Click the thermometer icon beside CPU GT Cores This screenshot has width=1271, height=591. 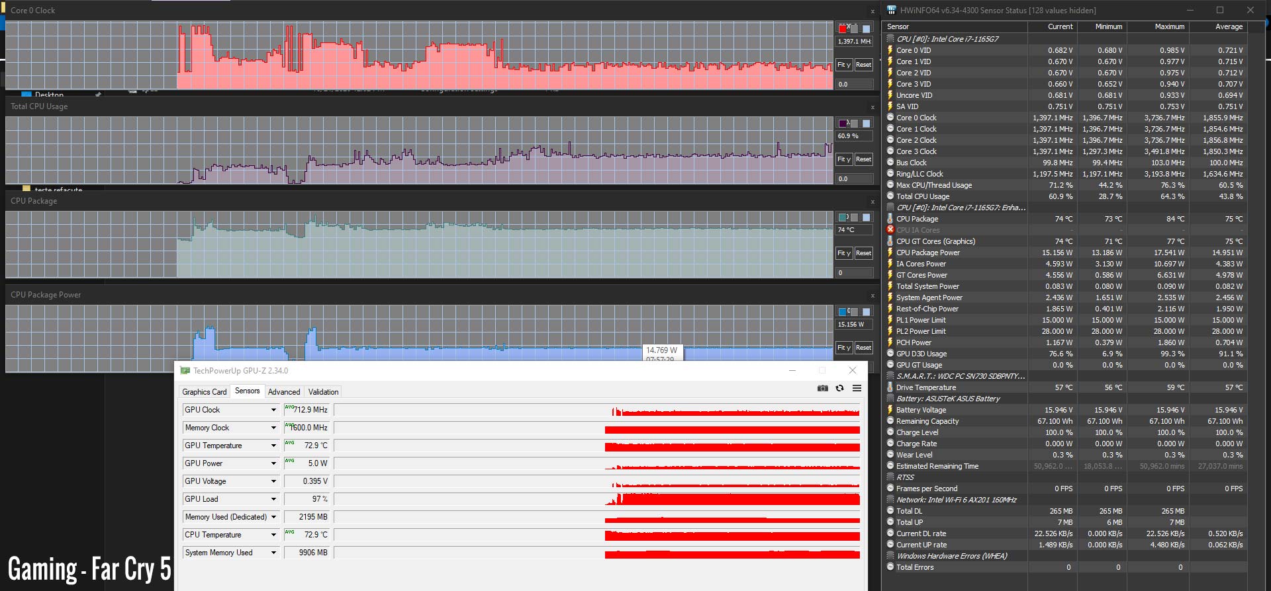coord(890,241)
